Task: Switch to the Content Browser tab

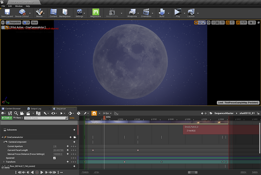Action: click(13, 109)
